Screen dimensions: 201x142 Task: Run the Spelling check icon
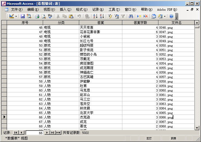coord(50,16)
